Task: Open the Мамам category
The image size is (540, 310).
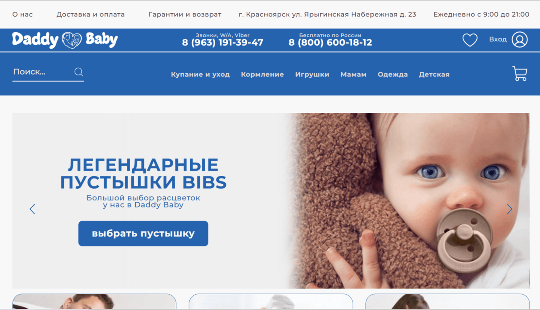Action: [353, 75]
